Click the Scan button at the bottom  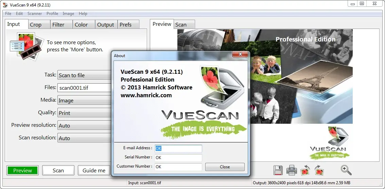pos(58,170)
